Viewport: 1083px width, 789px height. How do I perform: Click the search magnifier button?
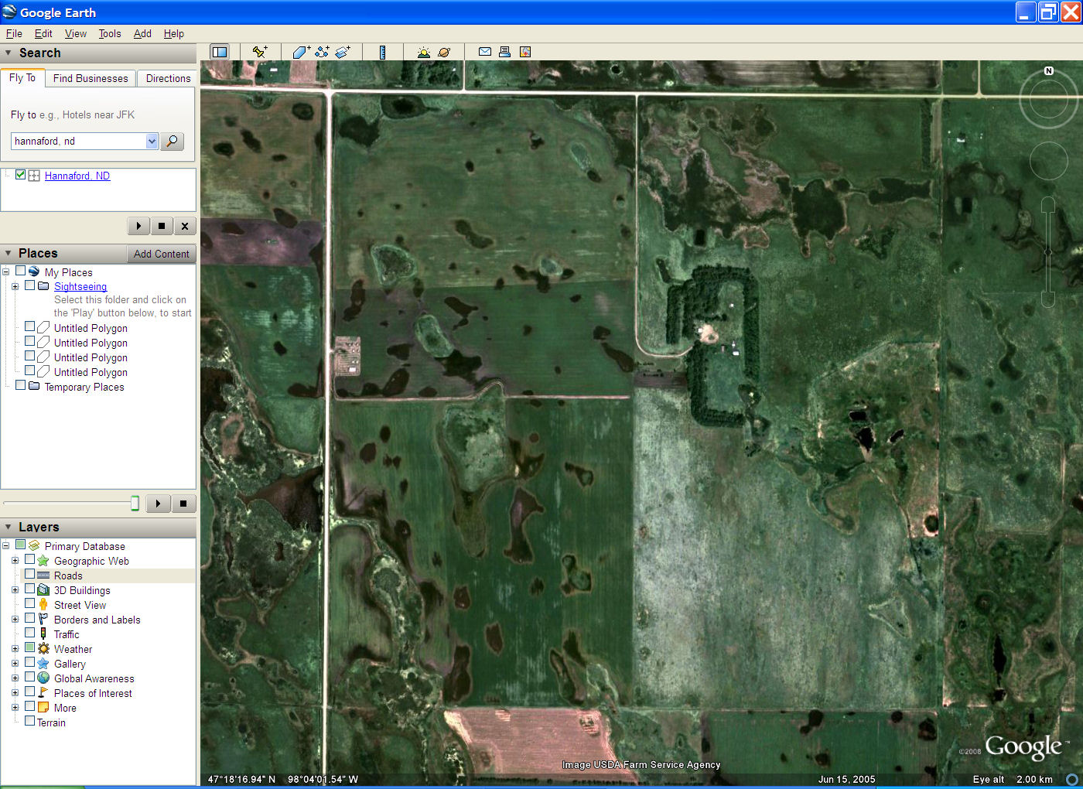pyautogui.click(x=172, y=141)
